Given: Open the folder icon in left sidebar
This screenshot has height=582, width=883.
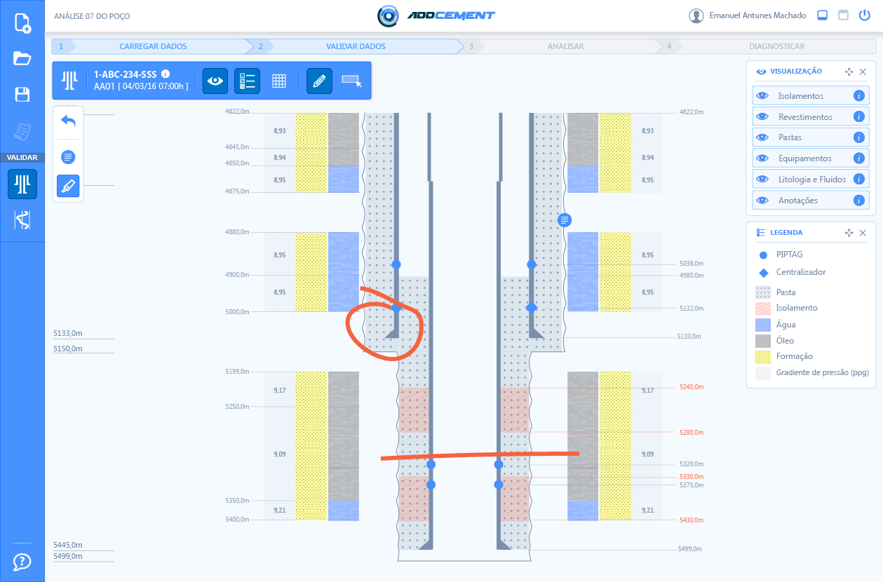Looking at the screenshot, I should 22,59.
